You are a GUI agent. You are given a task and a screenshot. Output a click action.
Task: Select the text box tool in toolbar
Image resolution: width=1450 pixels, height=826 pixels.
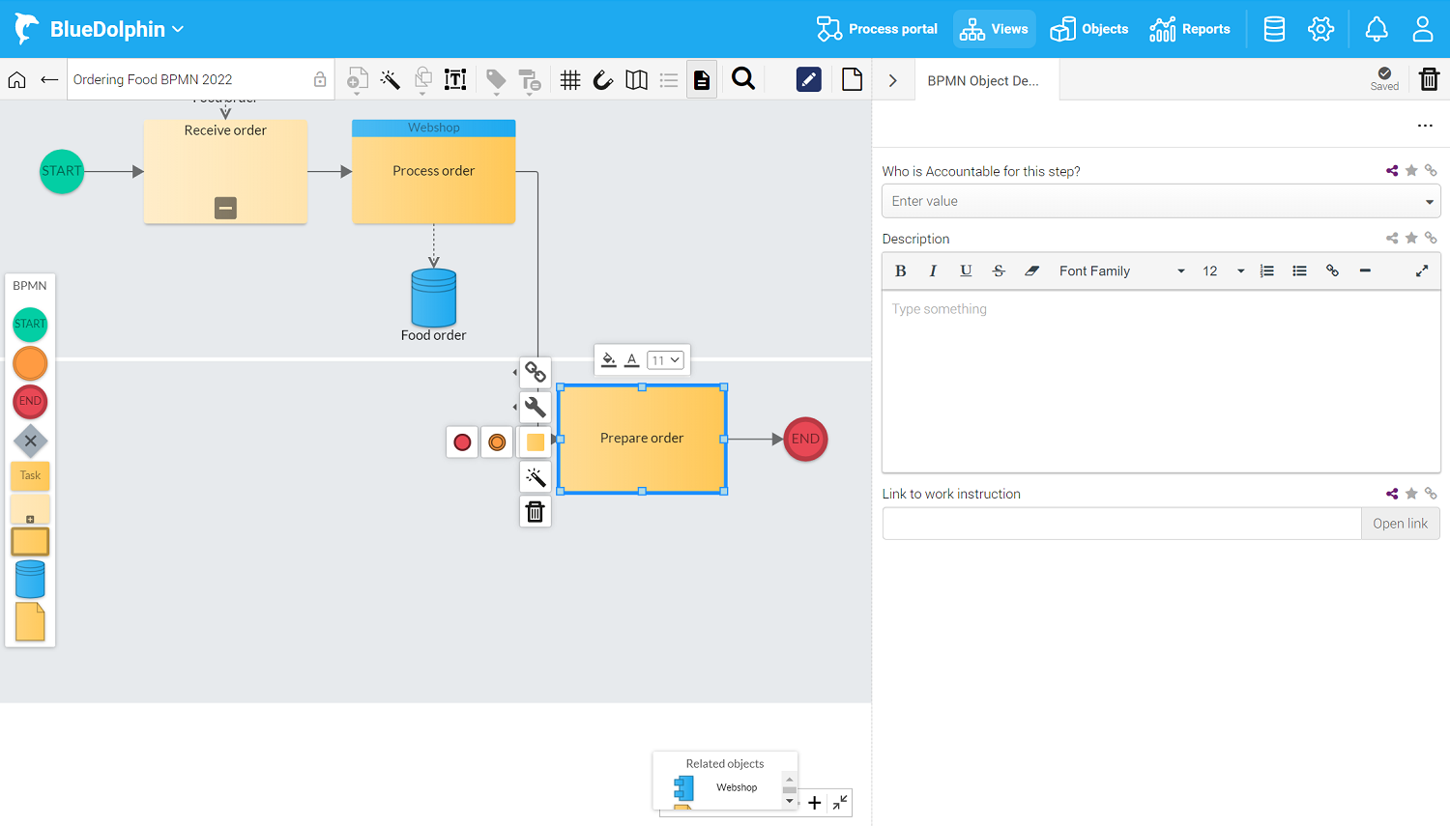455,80
